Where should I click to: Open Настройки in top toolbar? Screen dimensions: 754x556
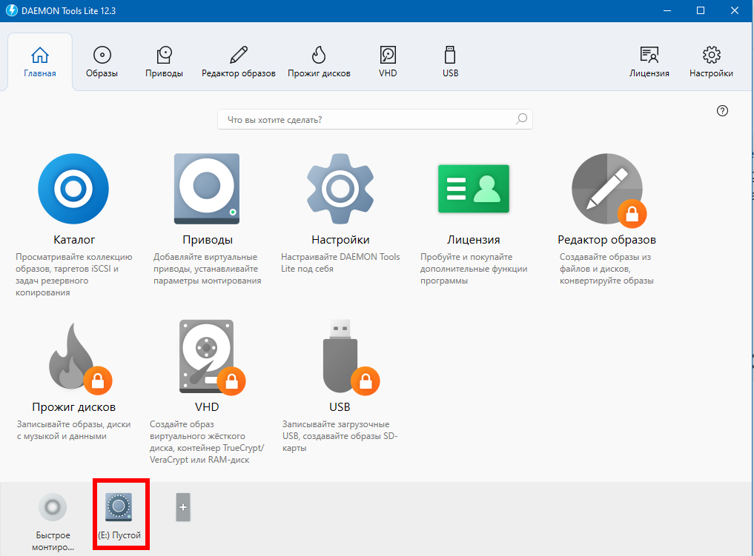tap(711, 62)
